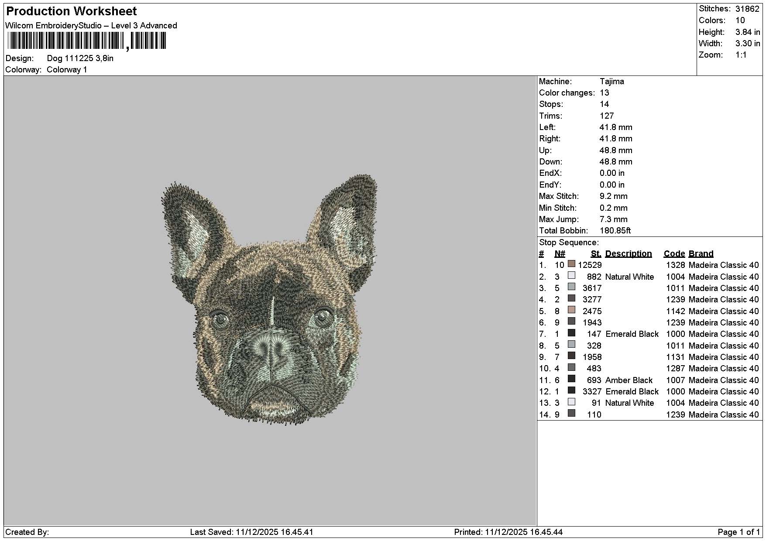Click the Max Stitch value '9.2 mm'
766x541 pixels.
(x=613, y=196)
